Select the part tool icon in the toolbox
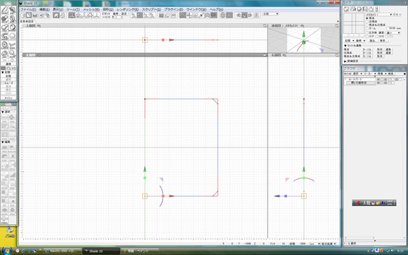Screen dimensions: 408x255 [x=12, y=10]
